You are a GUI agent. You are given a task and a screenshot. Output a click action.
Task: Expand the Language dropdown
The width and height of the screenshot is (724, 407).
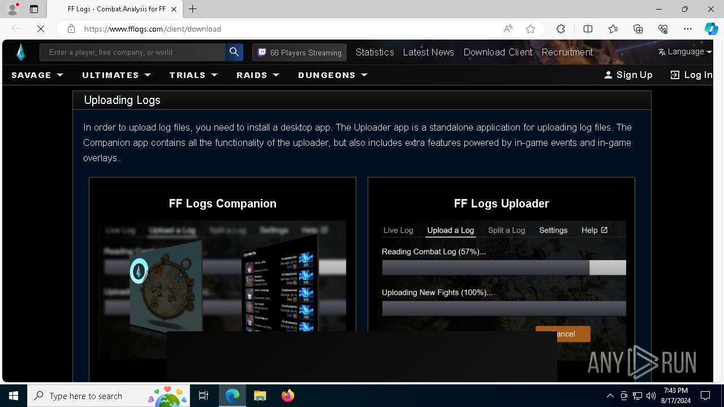(x=685, y=51)
